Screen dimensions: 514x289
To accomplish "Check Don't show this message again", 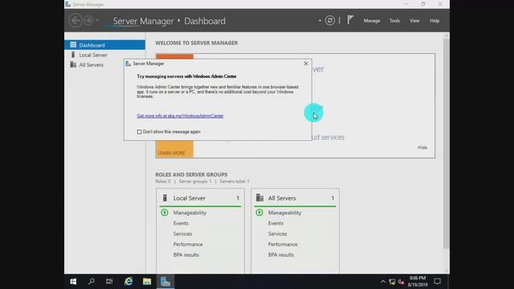I will (139, 132).
